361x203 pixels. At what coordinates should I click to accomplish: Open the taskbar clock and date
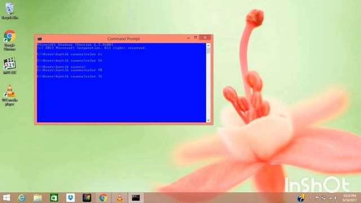click(x=349, y=198)
